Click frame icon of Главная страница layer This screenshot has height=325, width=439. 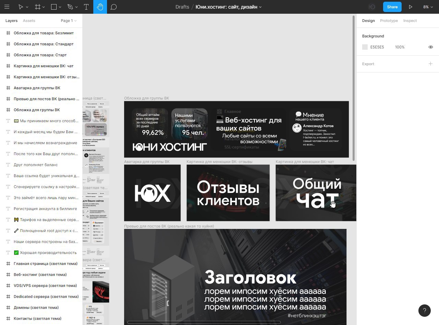point(8,264)
